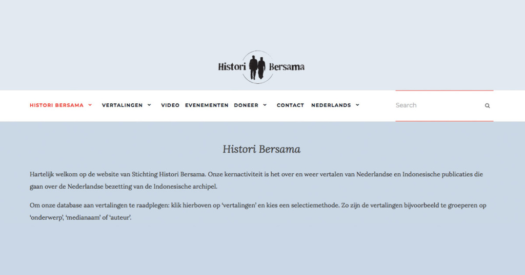
Task: Open the red Histori Bersama menu item
Action: 56,105
